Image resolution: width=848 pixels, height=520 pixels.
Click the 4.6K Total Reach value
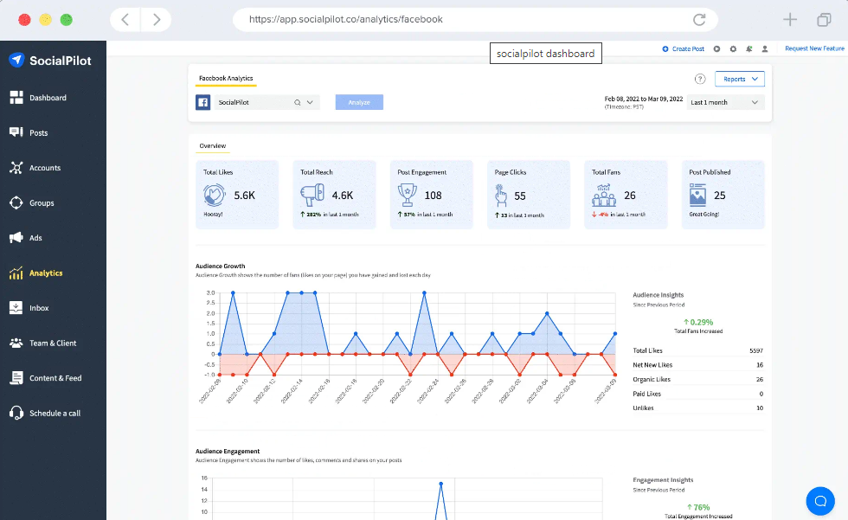click(343, 196)
